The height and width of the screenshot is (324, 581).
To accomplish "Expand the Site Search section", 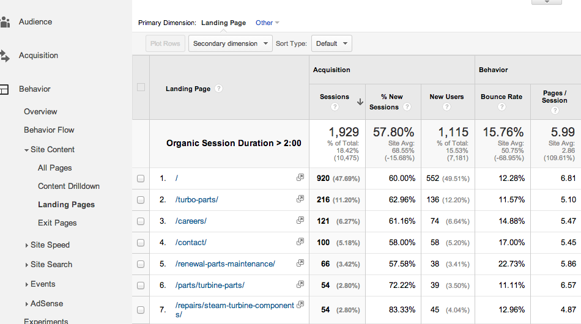I will [x=26, y=265].
